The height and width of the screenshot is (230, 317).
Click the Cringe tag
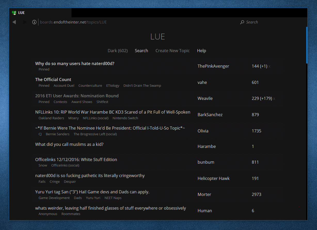tap(55, 182)
